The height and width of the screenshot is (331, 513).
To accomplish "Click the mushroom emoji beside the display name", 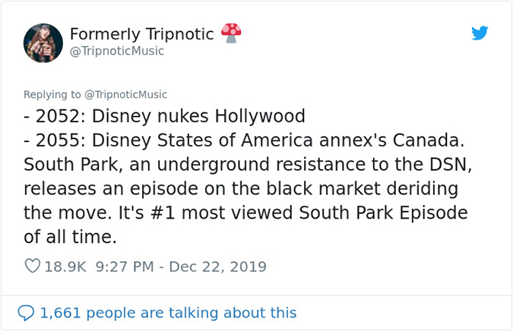I will point(231,33).
